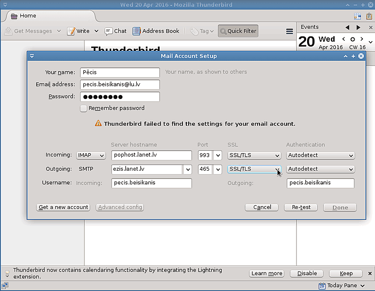Click Disable in notification bar
375x291 pixels.
tap(307, 274)
